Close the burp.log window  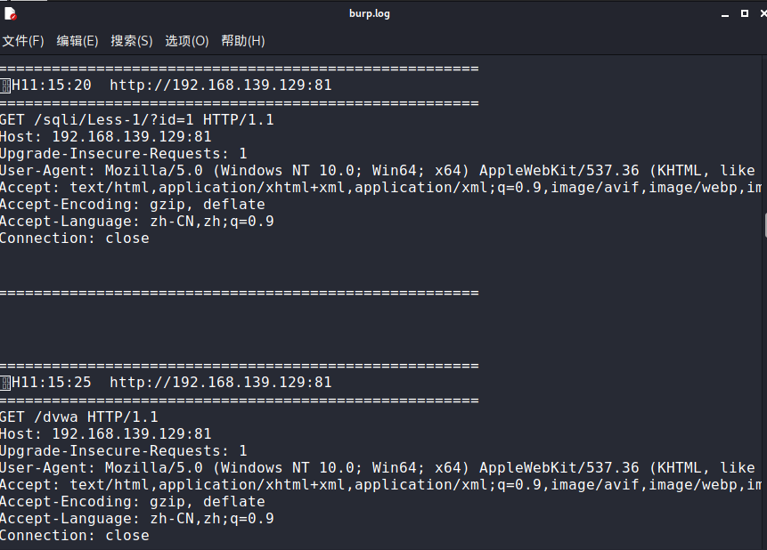tap(763, 13)
